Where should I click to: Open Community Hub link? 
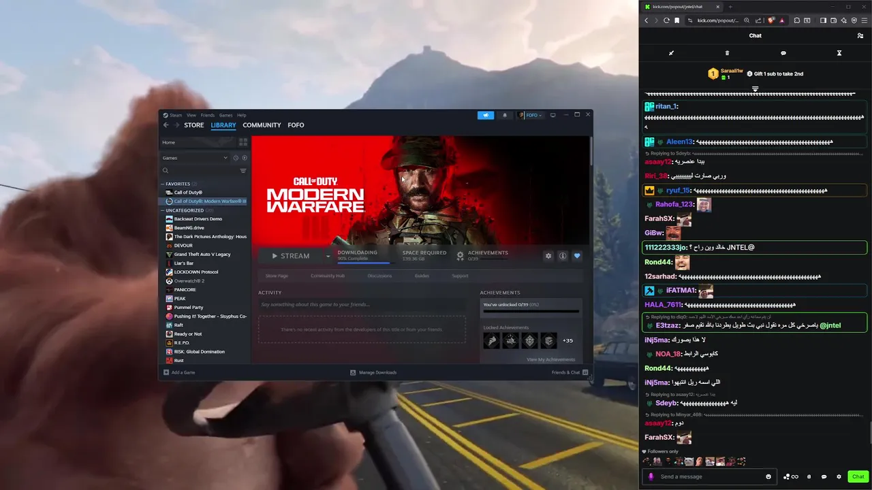tap(328, 276)
